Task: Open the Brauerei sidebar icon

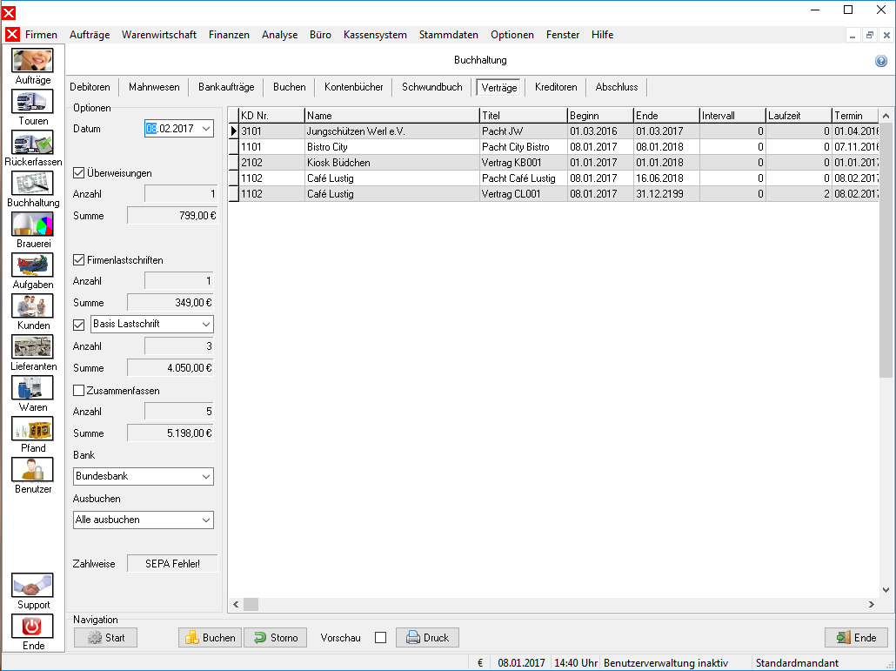Action: pyautogui.click(x=32, y=224)
